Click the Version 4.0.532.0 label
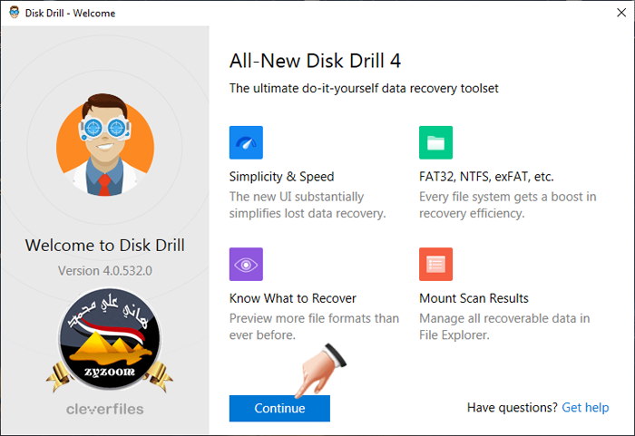 pyautogui.click(x=105, y=270)
